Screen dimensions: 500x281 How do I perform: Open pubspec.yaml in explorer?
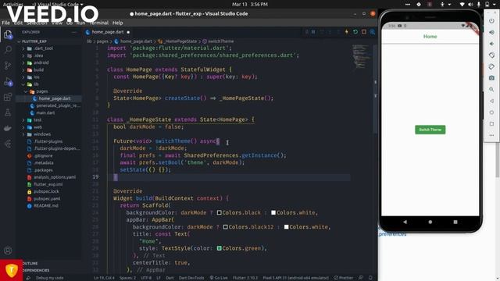(x=47, y=198)
